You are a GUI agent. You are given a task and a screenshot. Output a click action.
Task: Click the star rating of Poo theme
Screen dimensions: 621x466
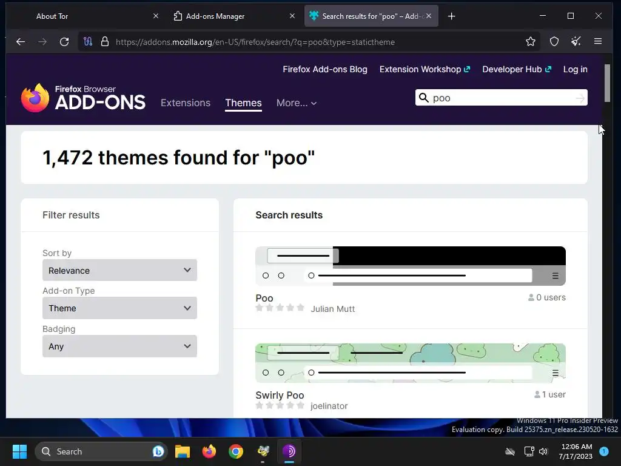[280, 308]
